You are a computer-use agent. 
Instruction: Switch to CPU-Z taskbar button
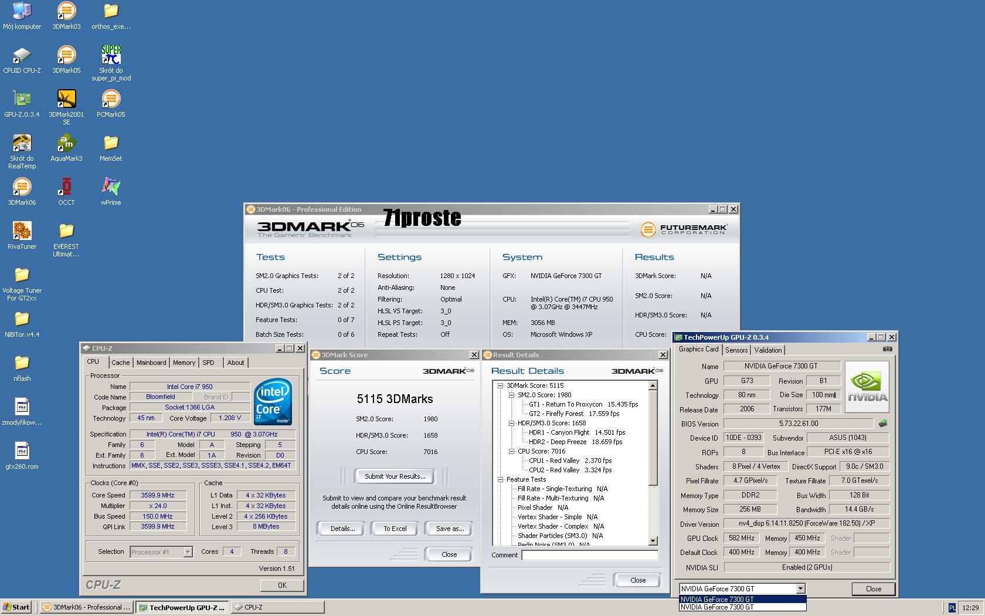coord(277,607)
